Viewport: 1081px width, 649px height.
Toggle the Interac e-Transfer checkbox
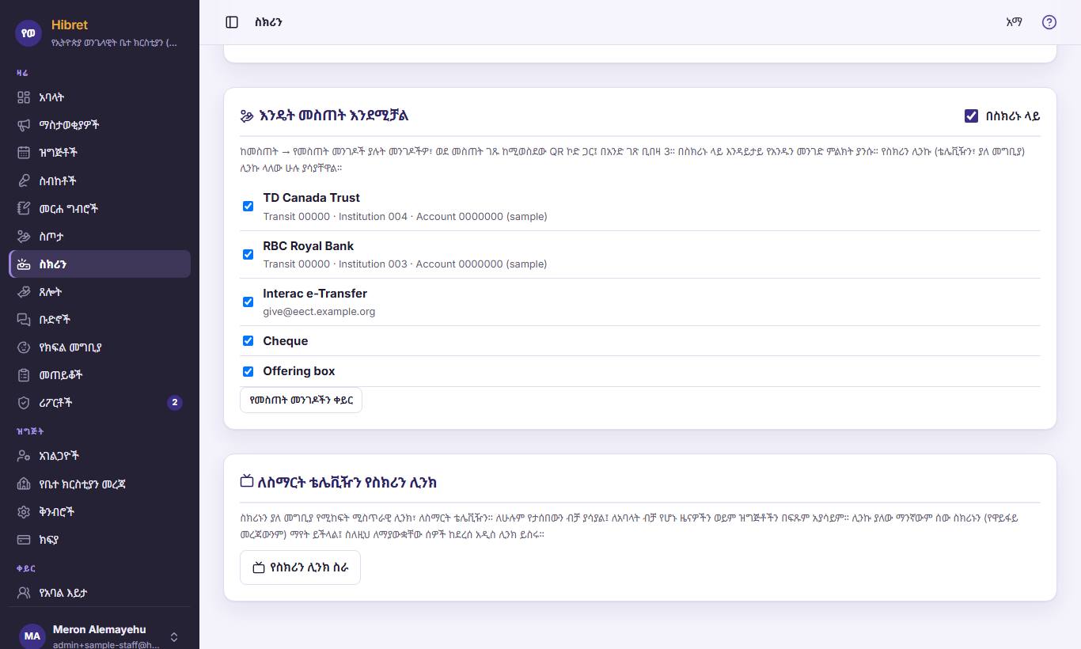click(248, 302)
